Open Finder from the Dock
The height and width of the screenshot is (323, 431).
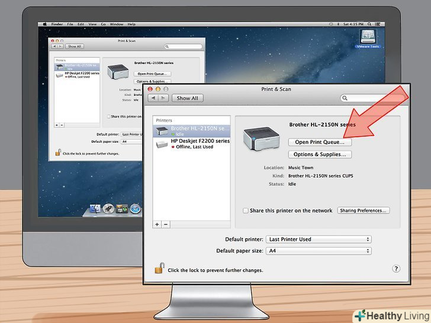pos(95,208)
